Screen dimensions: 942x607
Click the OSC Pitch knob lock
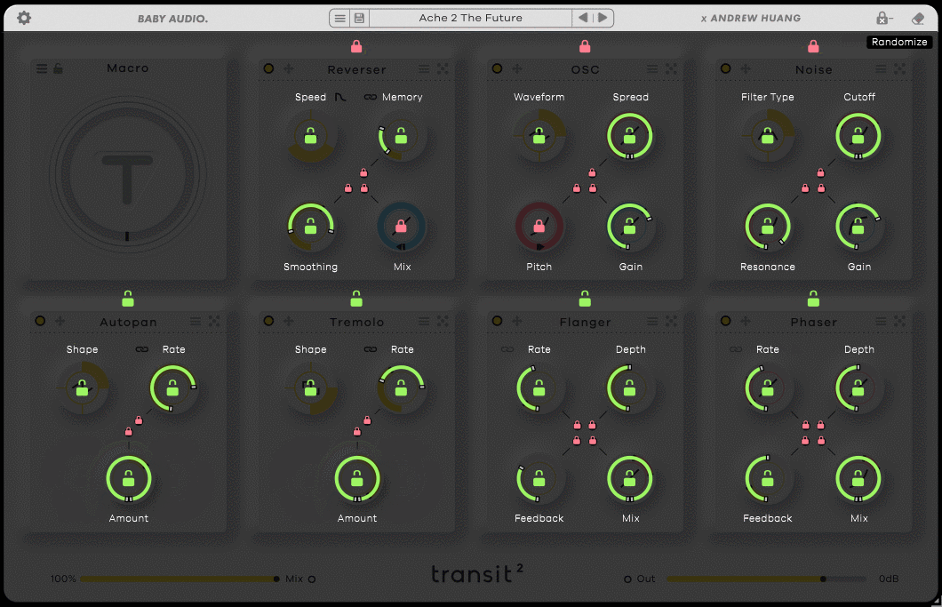click(539, 227)
